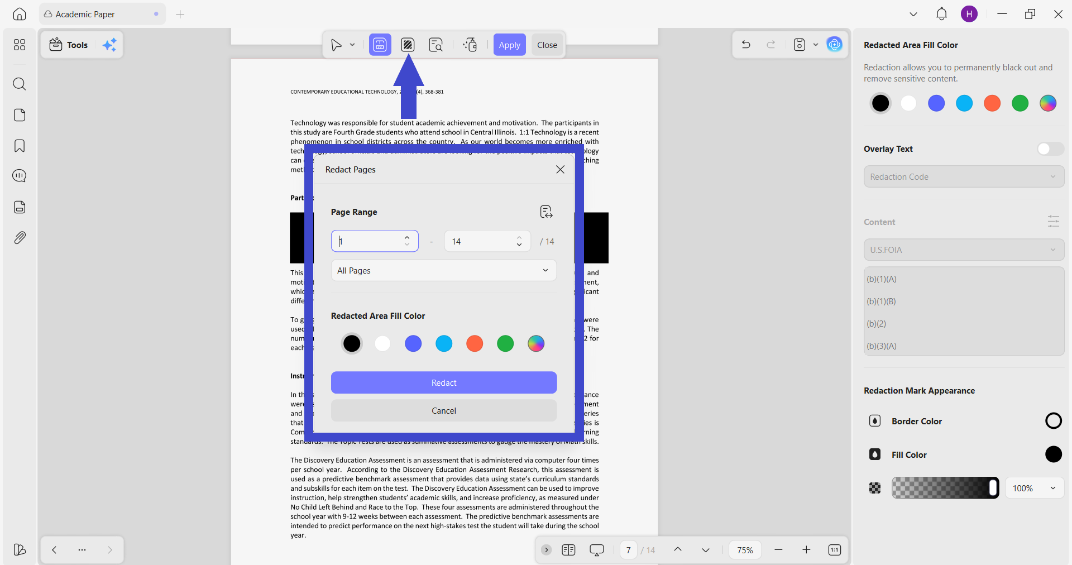Open the Search and Redact tool

435,45
